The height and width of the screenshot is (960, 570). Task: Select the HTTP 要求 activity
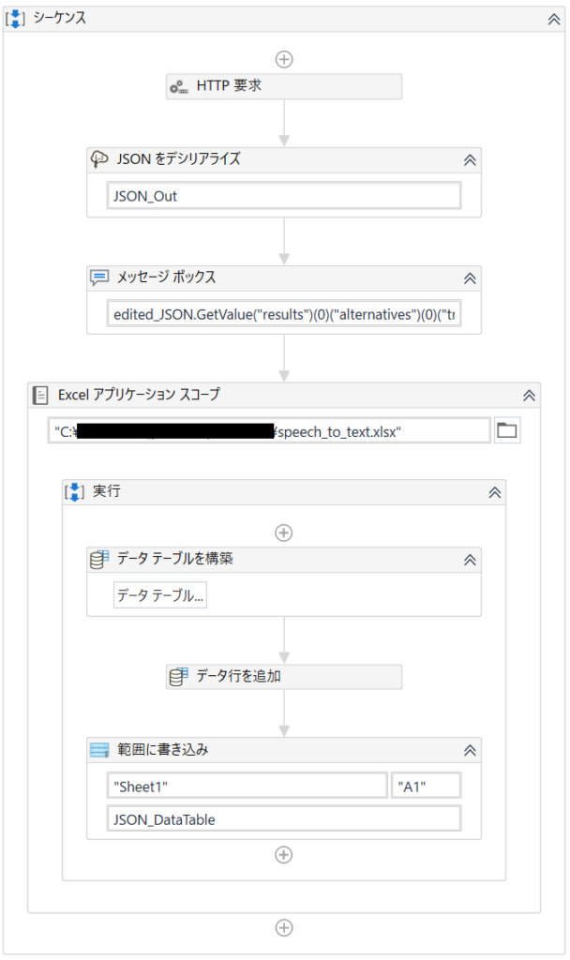[x=284, y=86]
